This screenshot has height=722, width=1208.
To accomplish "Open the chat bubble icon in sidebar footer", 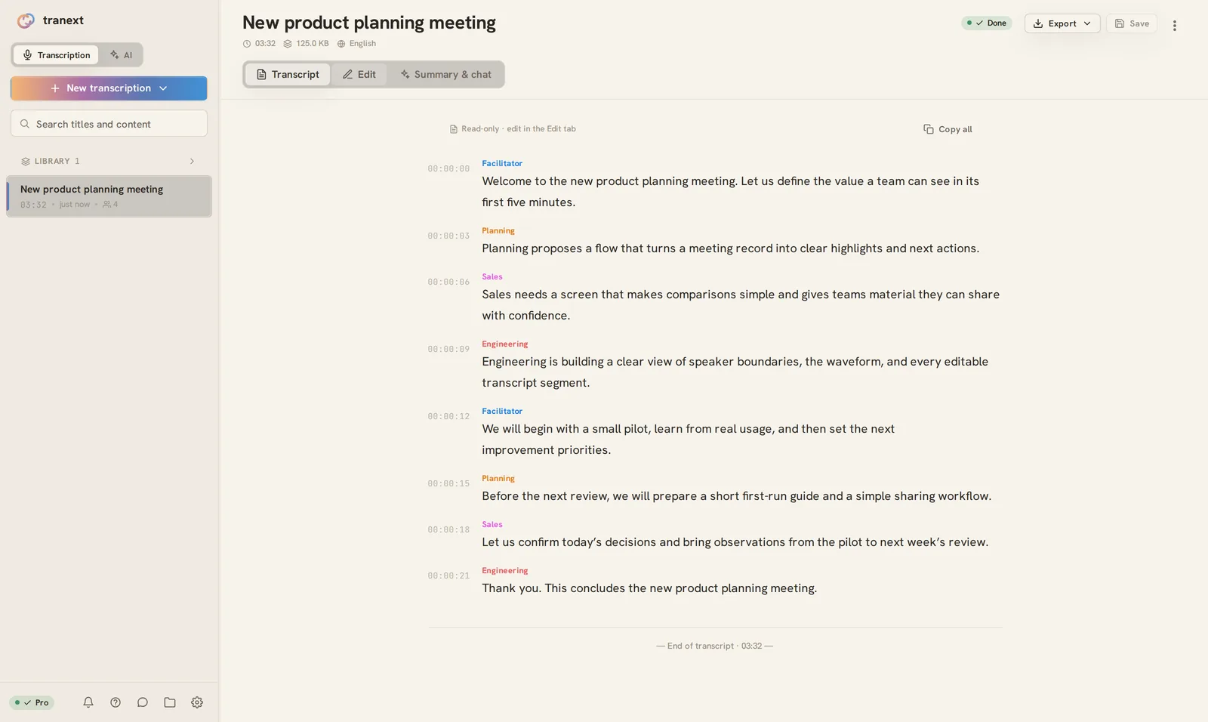I will pos(143,702).
